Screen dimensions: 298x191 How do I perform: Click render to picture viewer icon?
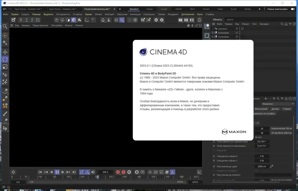[186, 20]
